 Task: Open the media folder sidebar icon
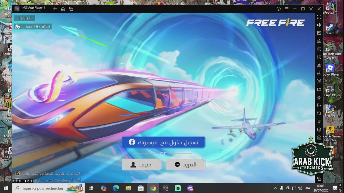coord(319,89)
